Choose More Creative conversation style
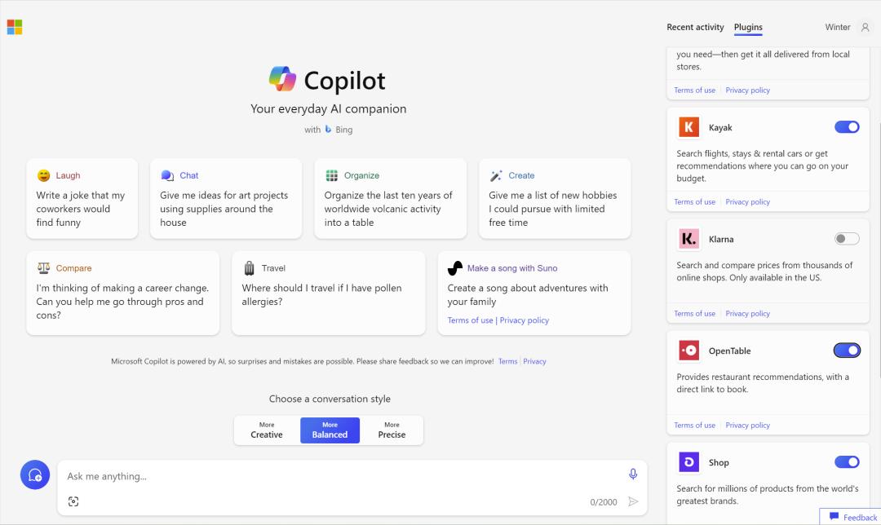Image resolution: width=881 pixels, height=525 pixels. pyautogui.click(x=267, y=430)
